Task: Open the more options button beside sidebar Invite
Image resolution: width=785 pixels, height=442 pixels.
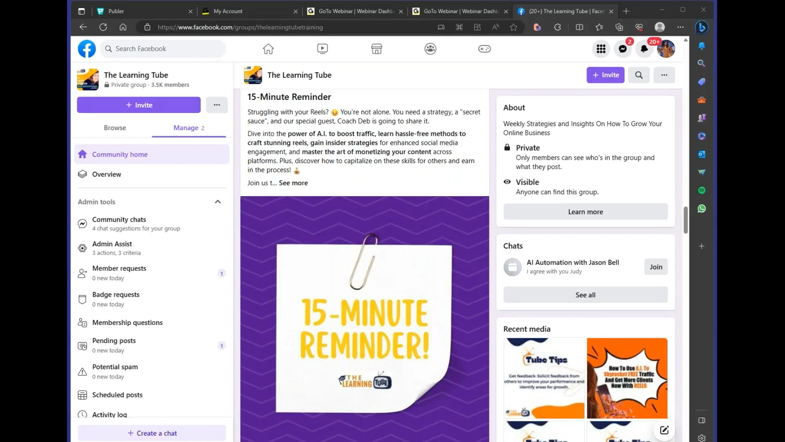Action: click(x=217, y=105)
